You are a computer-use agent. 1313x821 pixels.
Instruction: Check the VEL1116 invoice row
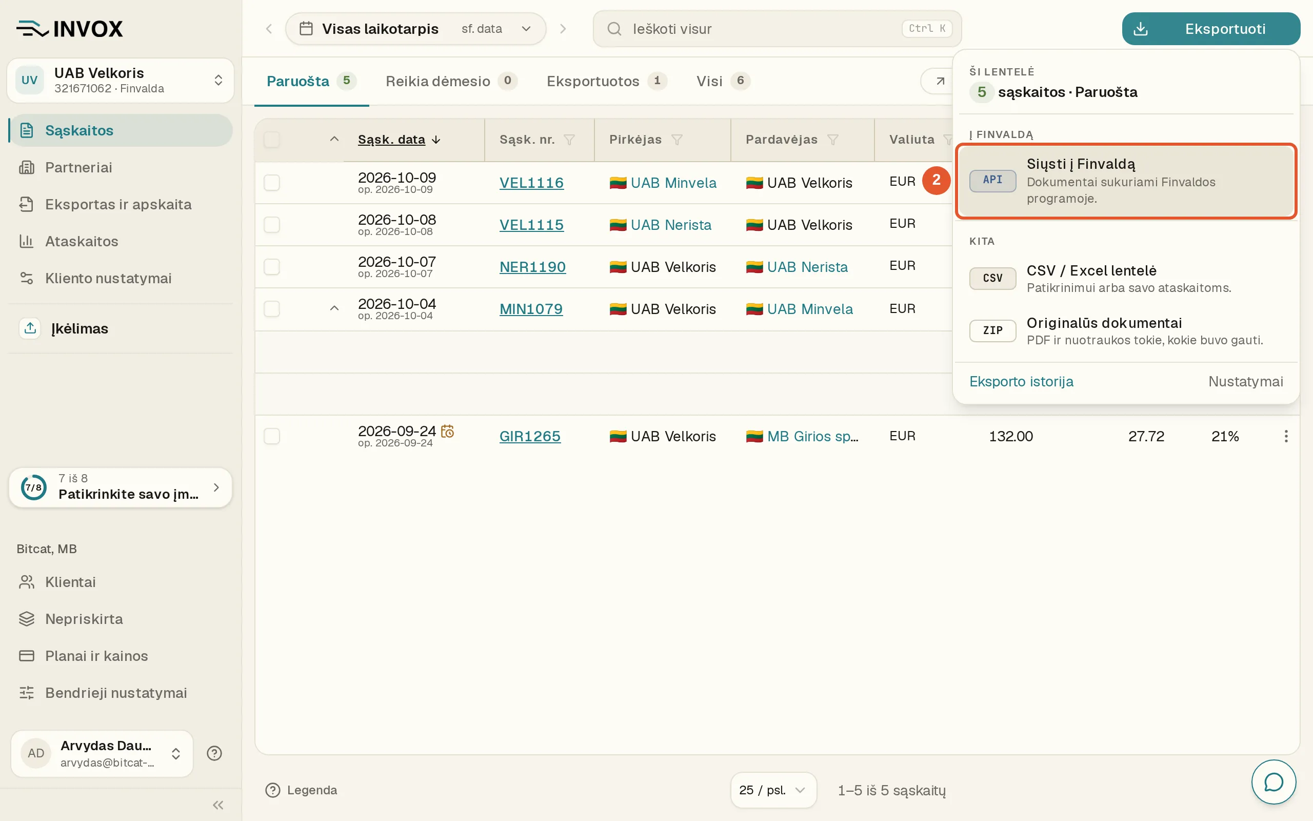click(272, 183)
